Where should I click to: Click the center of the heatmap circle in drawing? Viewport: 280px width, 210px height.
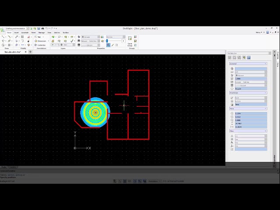click(x=95, y=112)
